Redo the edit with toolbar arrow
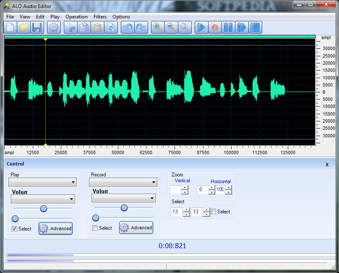 [141, 27]
